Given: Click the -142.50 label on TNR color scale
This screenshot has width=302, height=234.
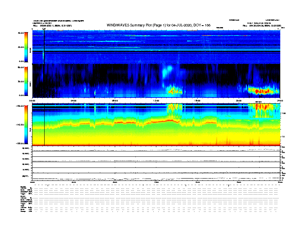Looking at the screenshot, I should [20, 125].
